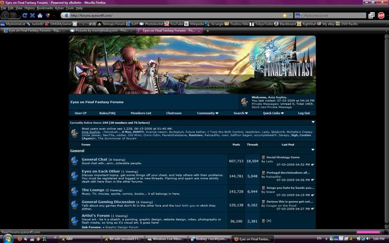Viewport: 389px width, 243px height.
Task: Open the Search dropdown menu
Action: 240,113
